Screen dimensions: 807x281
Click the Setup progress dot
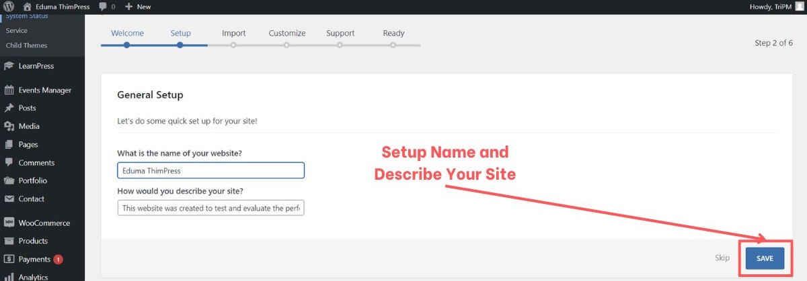coord(180,46)
